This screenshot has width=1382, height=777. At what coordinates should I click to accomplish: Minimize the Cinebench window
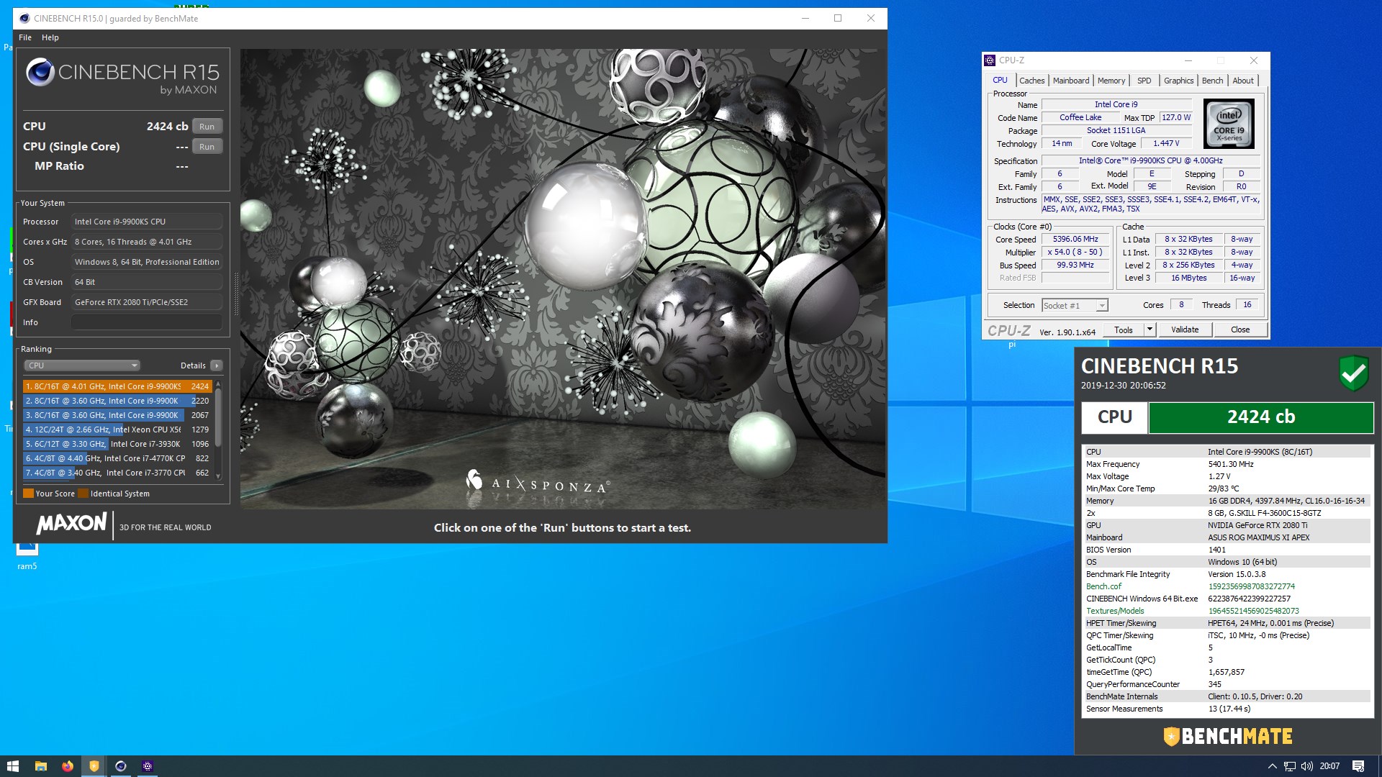click(805, 18)
